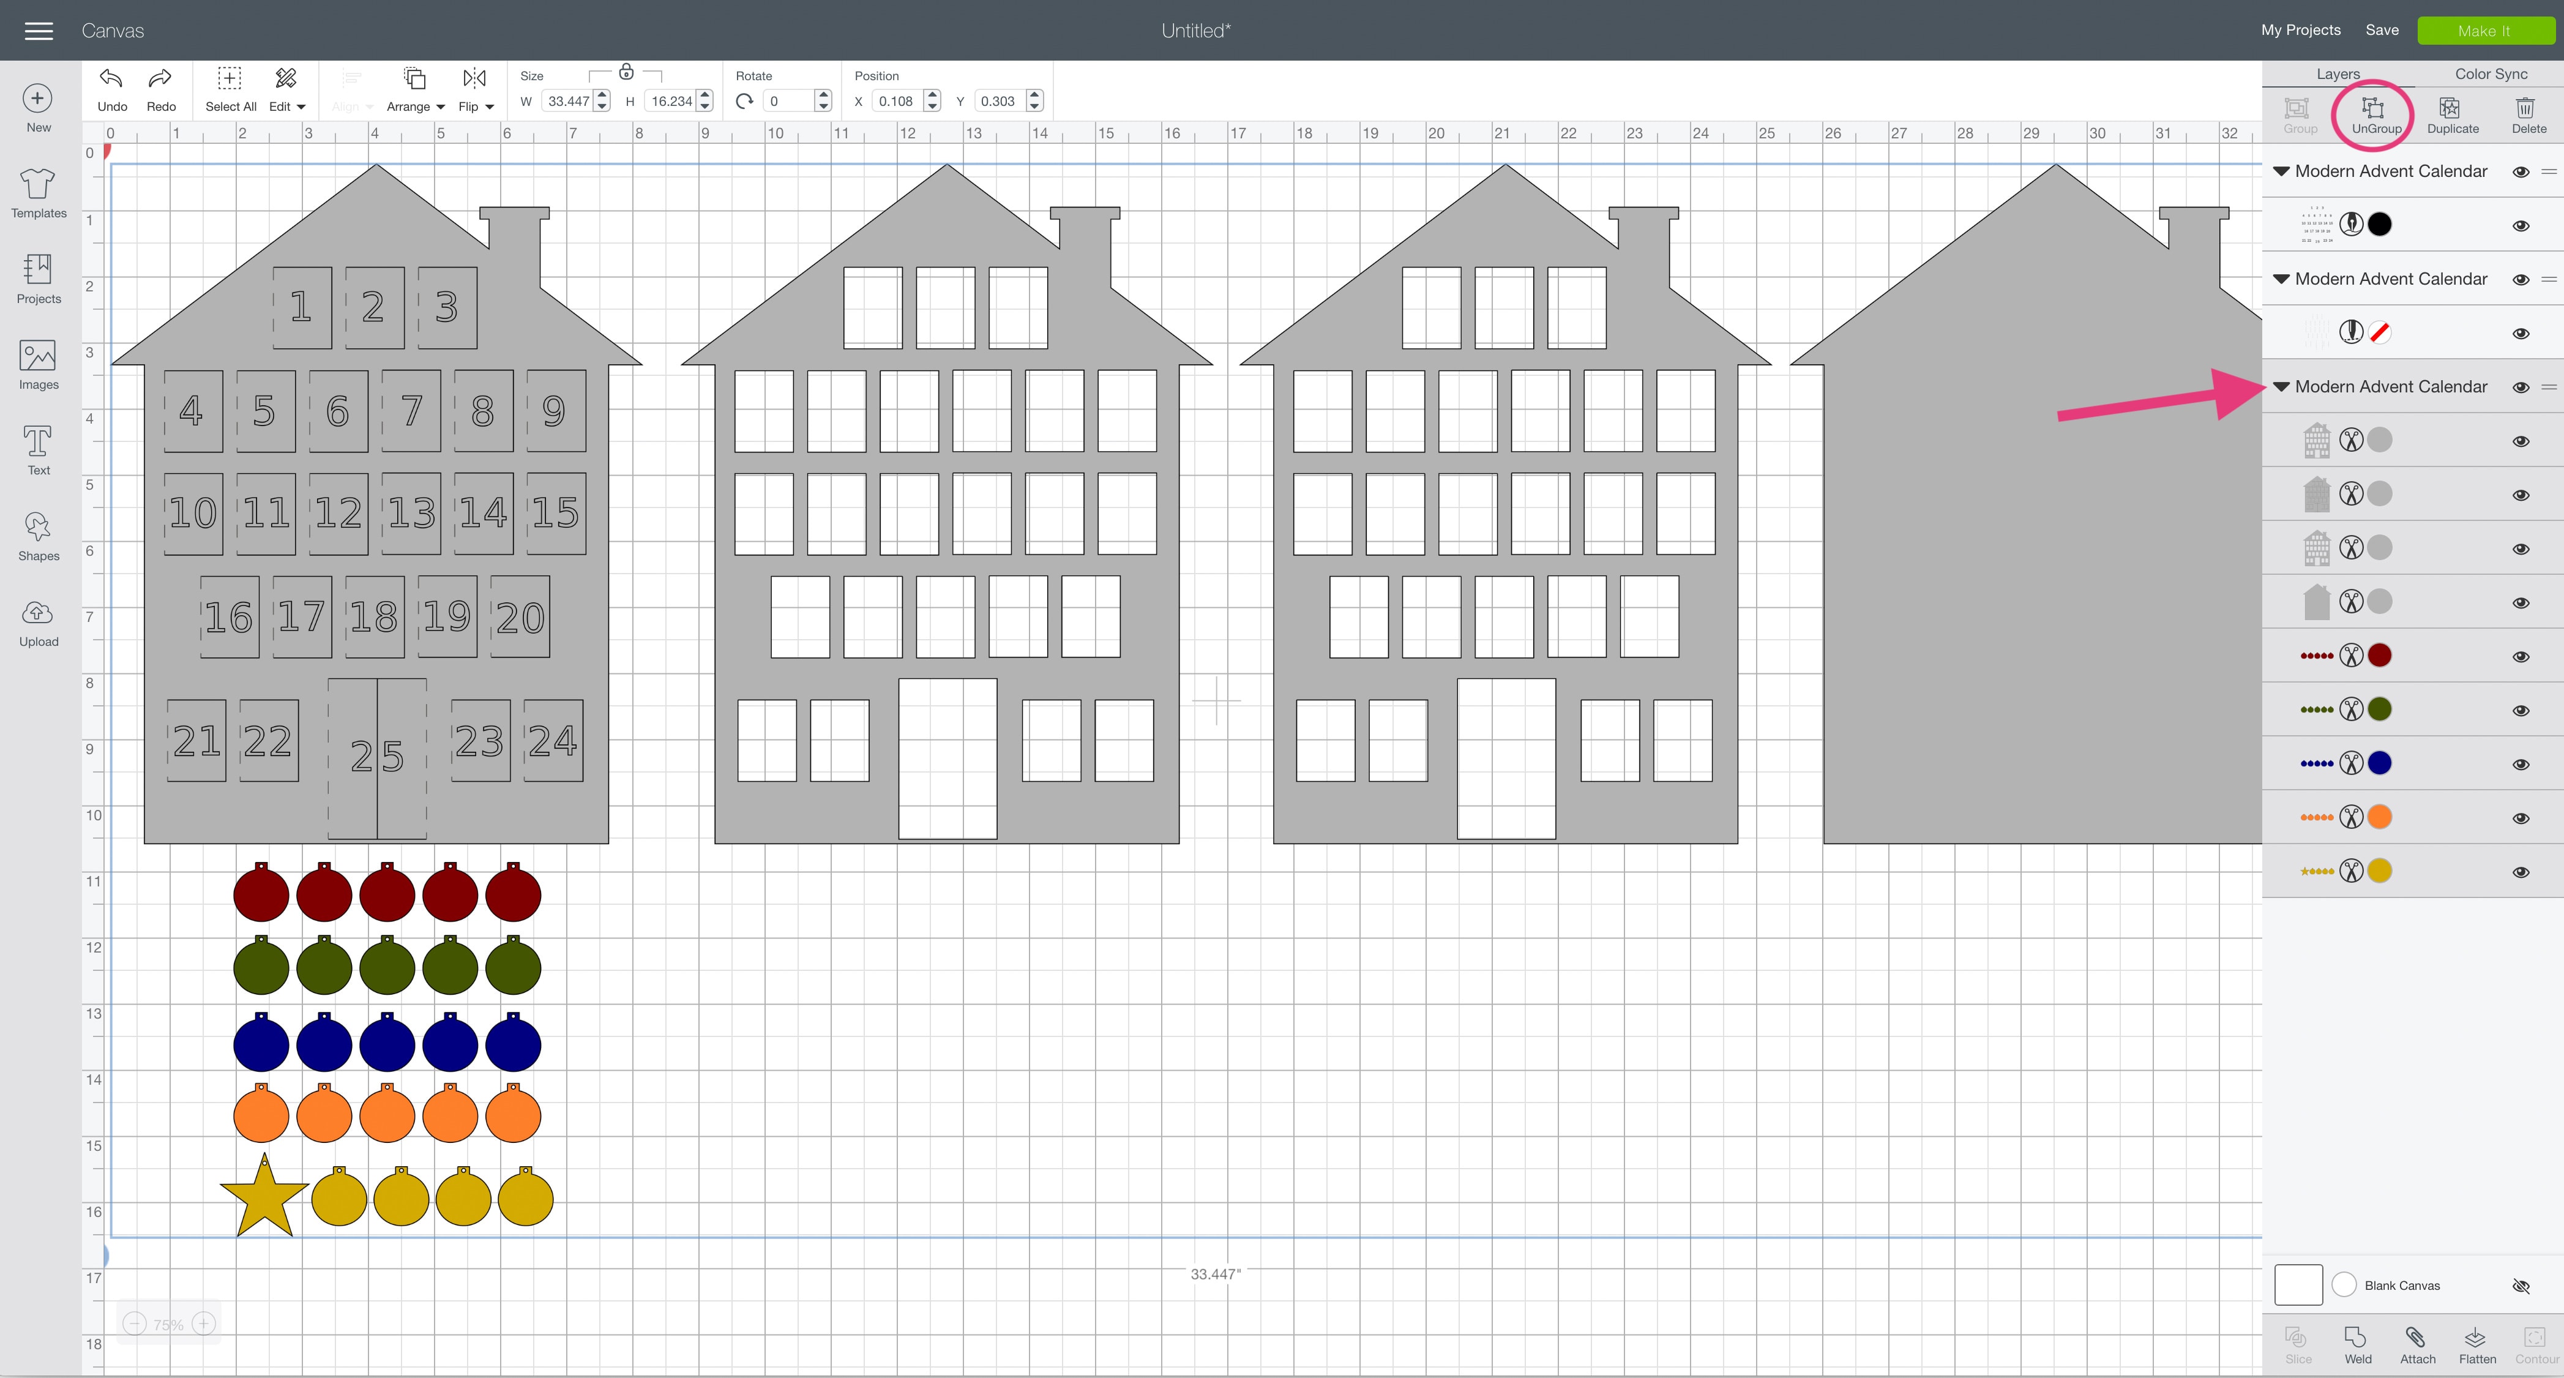The width and height of the screenshot is (2564, 1378).
Task: Click the orange layer color swatch
Action: click(x=2380, y=817)
